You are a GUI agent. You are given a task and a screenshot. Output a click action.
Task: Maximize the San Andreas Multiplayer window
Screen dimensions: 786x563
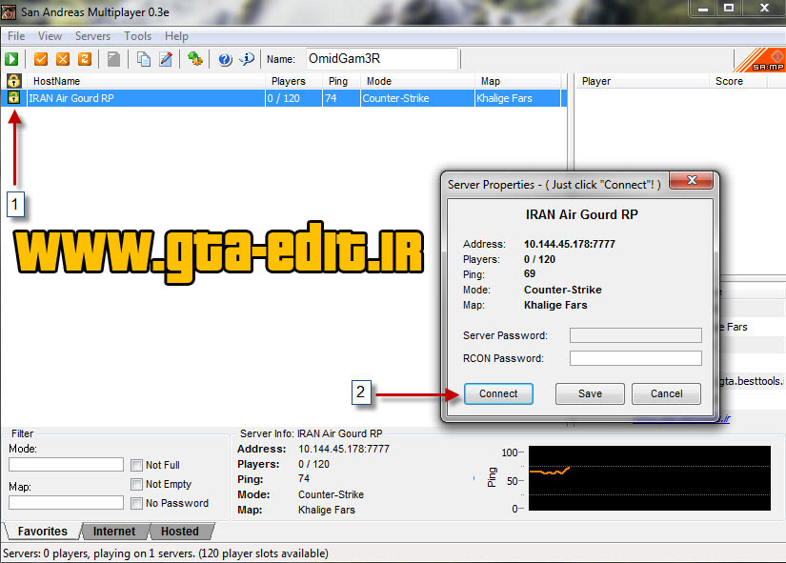tap(729, 8)
